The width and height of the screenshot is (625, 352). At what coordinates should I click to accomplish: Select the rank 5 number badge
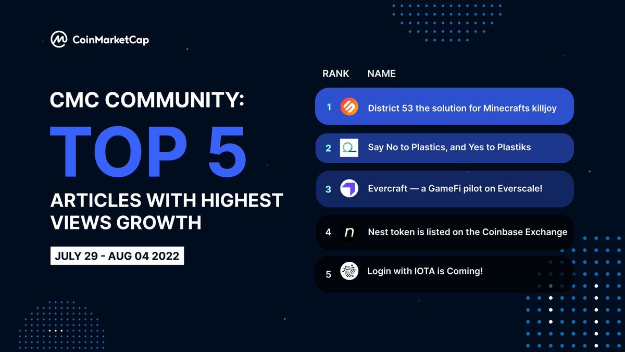[x=328, y=272]
